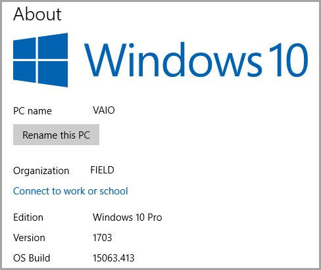Click the Edition label

(x=28, y=217)
